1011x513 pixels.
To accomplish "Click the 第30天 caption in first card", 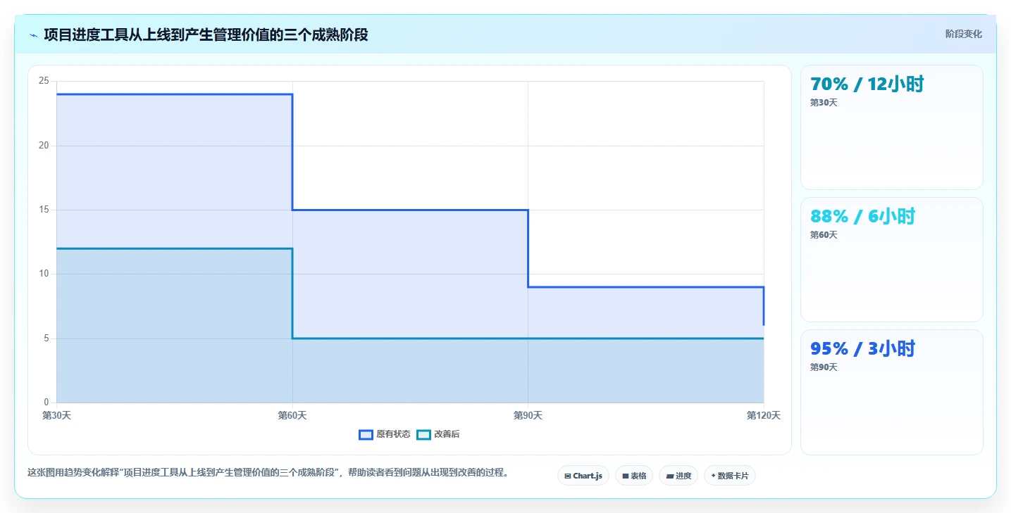I will [824, 103].
